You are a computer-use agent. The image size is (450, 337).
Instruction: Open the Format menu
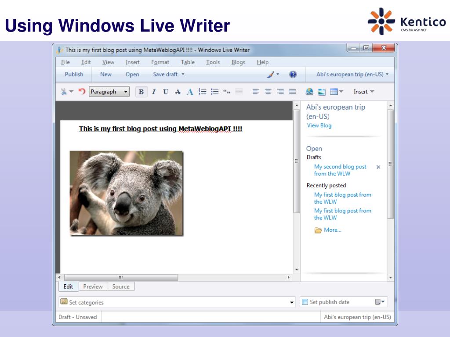point(160,62)
